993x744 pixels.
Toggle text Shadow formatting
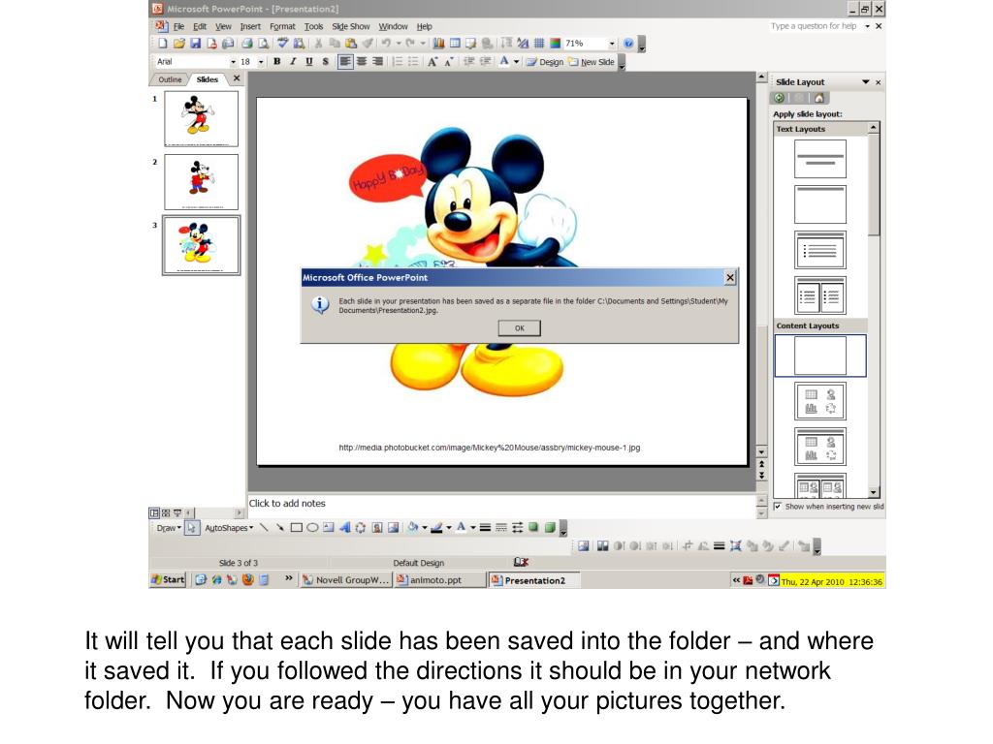point(325,61)
